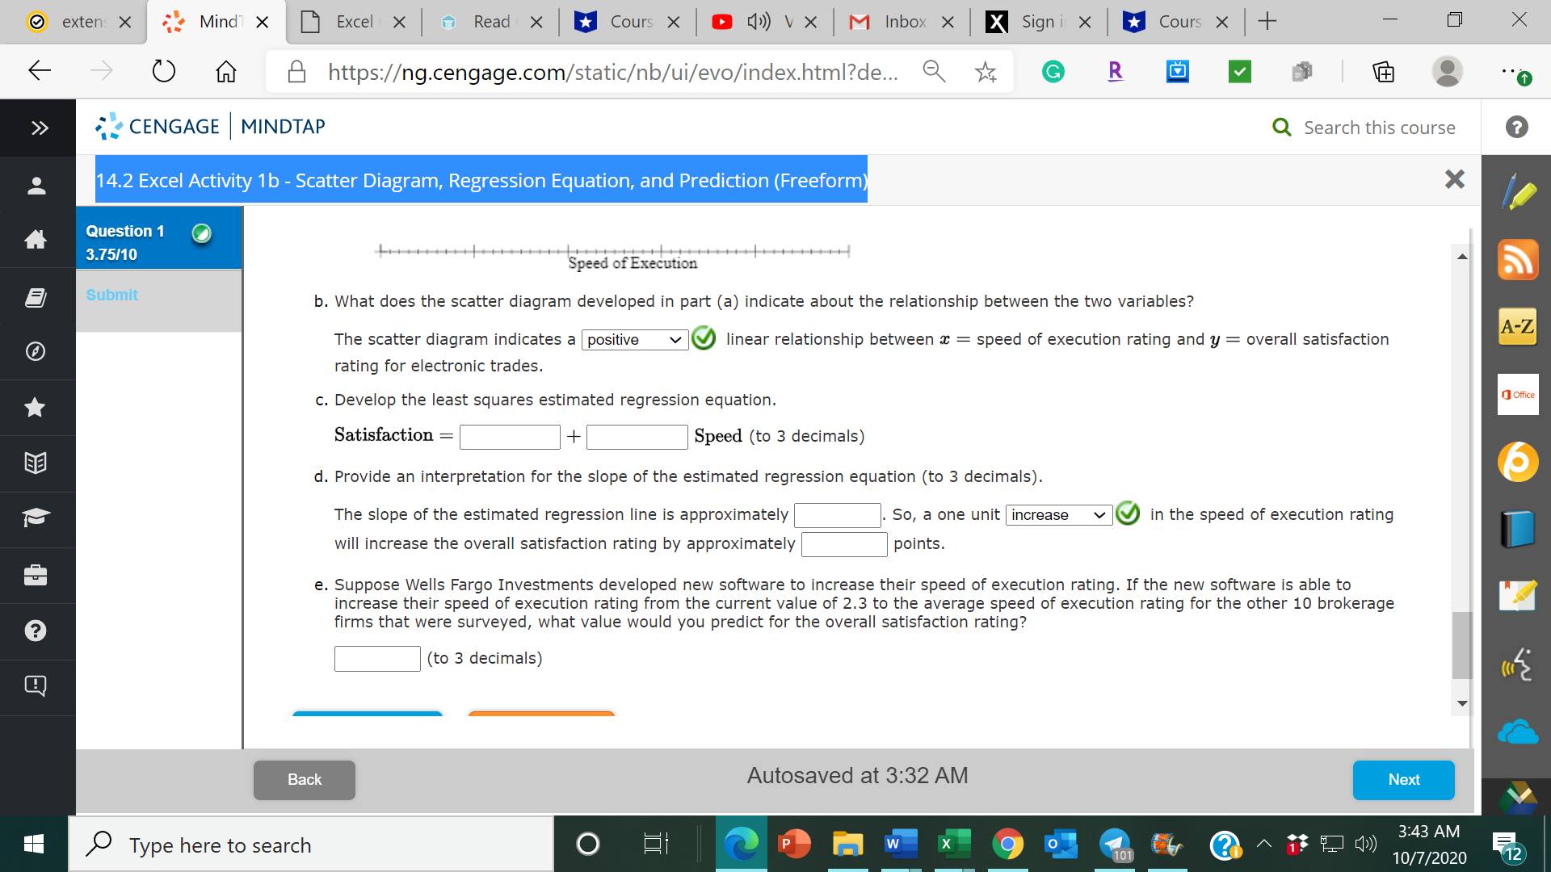Click the highlighter pen icon in right sidebar

[1518, 192]
